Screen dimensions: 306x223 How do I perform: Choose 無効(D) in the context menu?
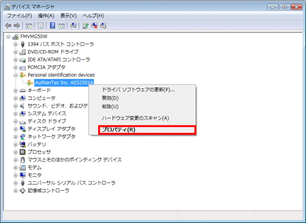click(x=110, y=98)
